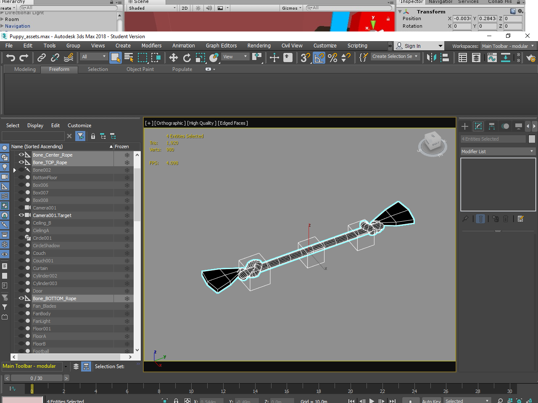
Task: Toggle the selection lock padlock
Action: click(x=176, y=400)
